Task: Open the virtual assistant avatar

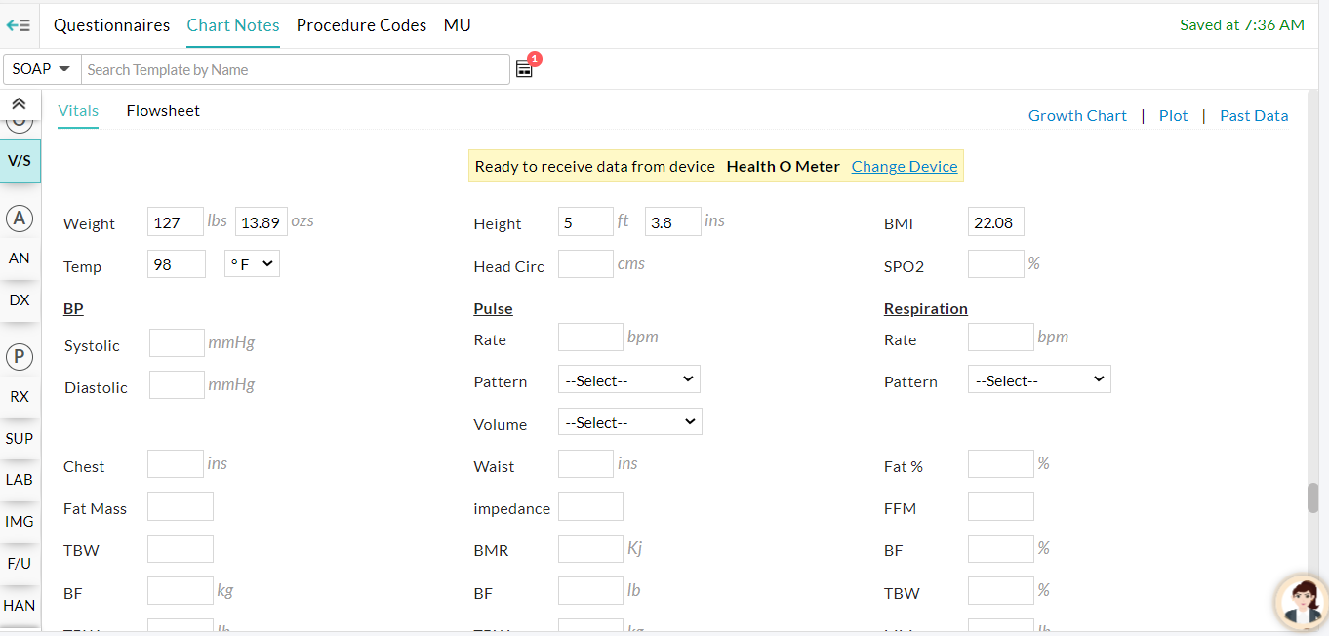Action: click(1298, 602)
